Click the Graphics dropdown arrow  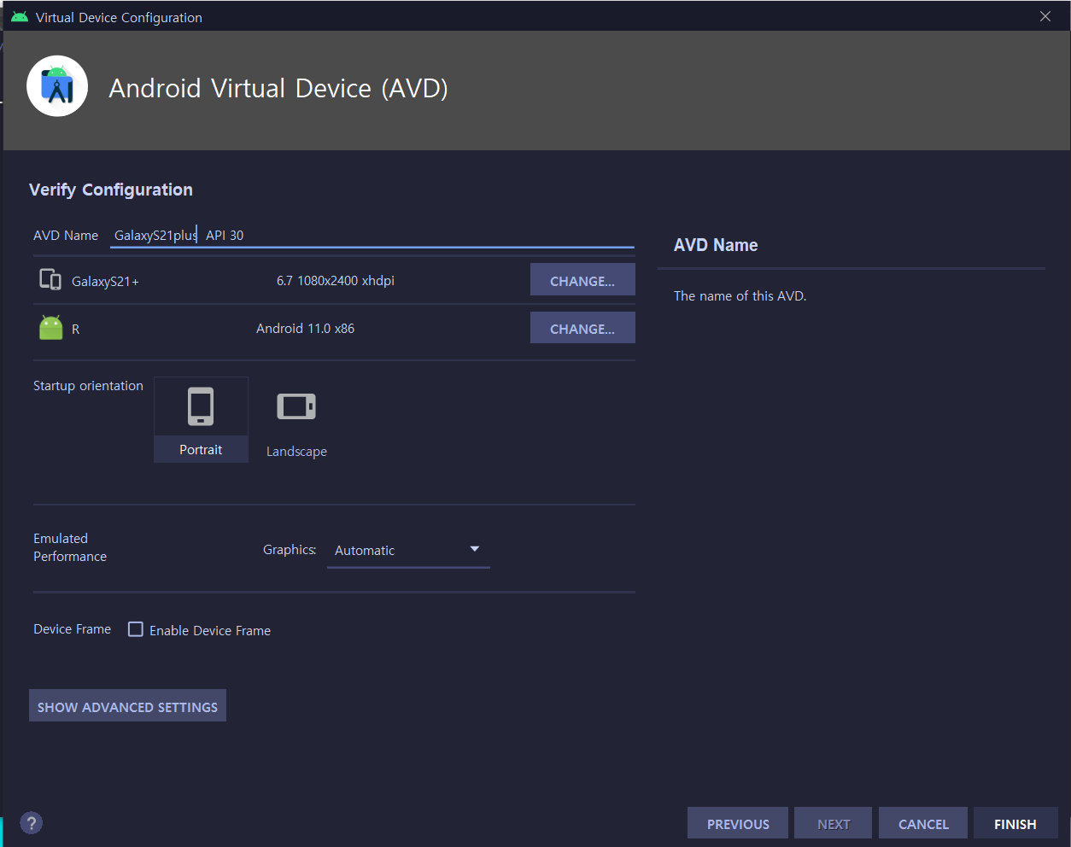click(475, 550)
